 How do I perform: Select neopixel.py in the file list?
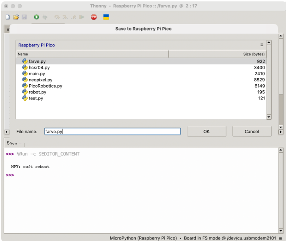(x=141, y=79)
